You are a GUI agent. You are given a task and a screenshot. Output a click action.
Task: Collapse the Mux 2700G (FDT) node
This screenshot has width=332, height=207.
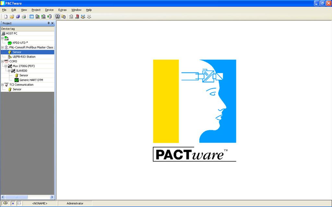click(x=6, y=66)
